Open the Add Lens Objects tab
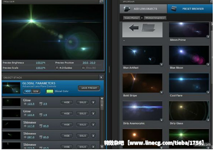 pyautogui.click(x=143, y=9)
